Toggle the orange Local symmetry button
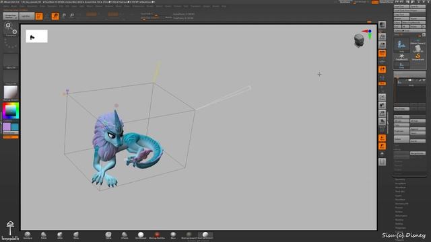431x242 pixels. 382,70
